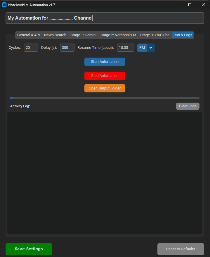
Task: Minimize the NotebookLM Automation window
Action: click(177, 5)
